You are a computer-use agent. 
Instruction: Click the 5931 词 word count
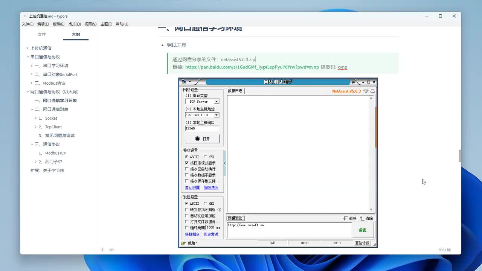[445, 250]
